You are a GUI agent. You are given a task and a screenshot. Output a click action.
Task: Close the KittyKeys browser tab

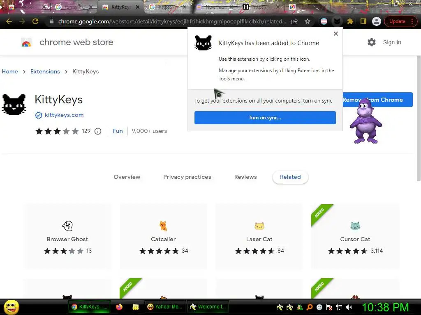138,7
